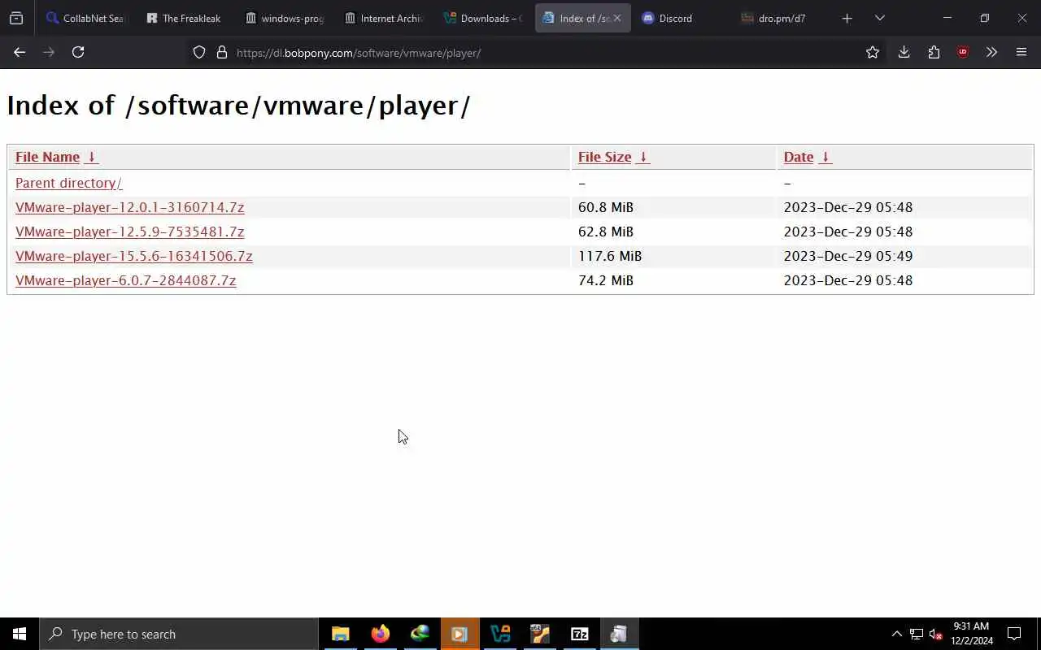Open the uBlock Origin extension icon

pyautogui.click(x=963, y=52)
